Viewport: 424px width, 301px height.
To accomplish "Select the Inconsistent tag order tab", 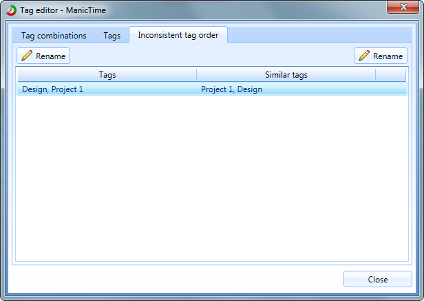I will [178, 35].
